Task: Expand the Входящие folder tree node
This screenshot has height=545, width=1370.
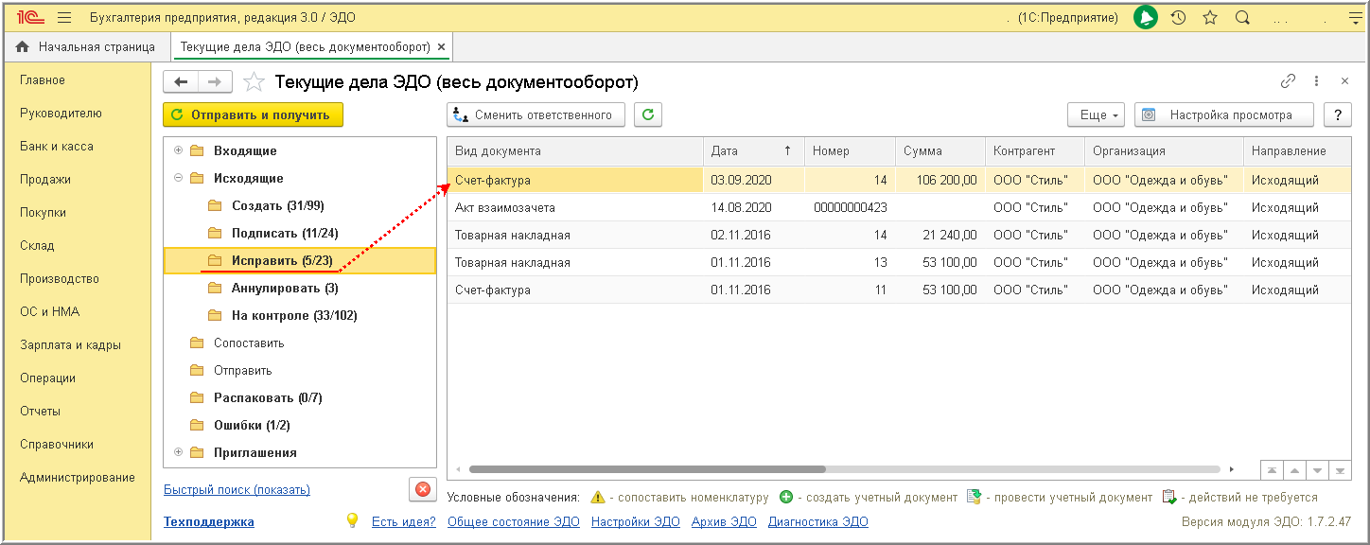Action: click(x=178, y=150)
